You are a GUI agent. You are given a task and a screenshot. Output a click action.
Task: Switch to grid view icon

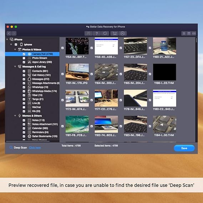pos(184,34)
